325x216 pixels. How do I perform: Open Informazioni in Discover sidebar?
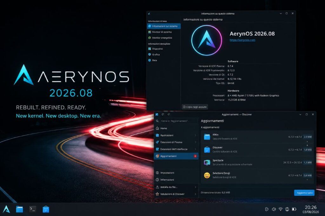[176, 180]
